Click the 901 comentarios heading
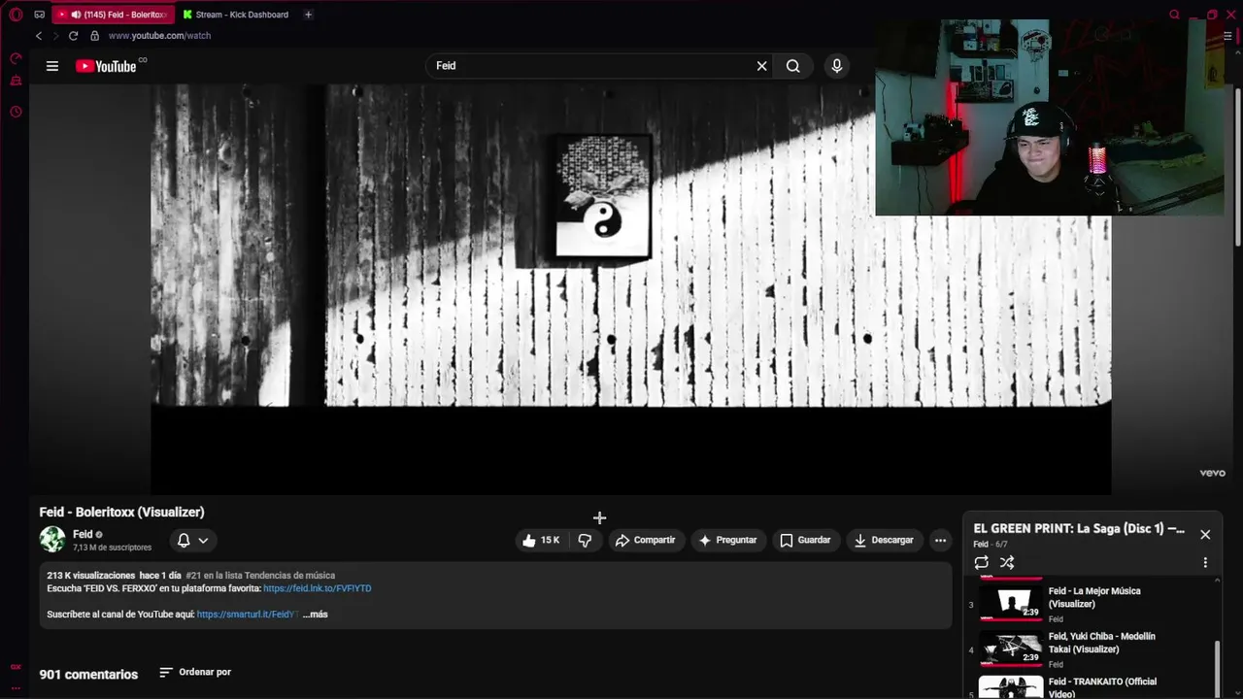 tap(88, 674)
